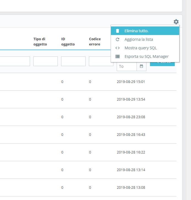Select date 2019-08-28 16:43

131,134
